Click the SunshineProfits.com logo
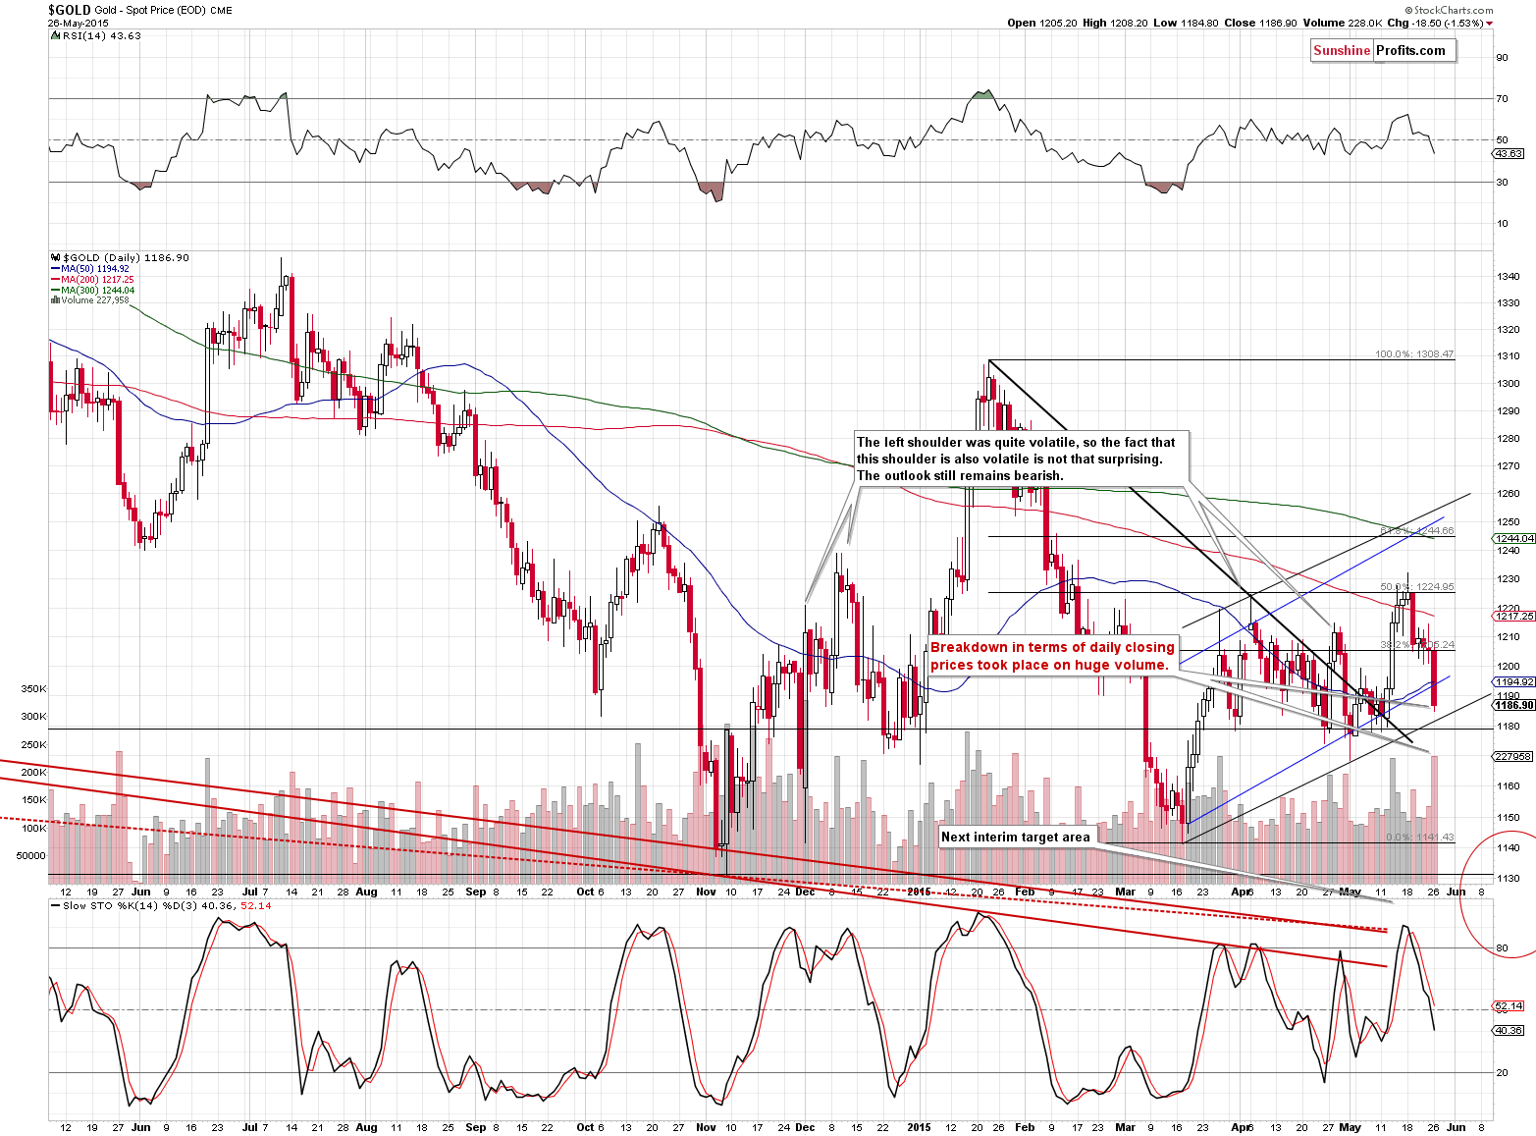This screenshot has width=1536, height=1136. 1382,51
